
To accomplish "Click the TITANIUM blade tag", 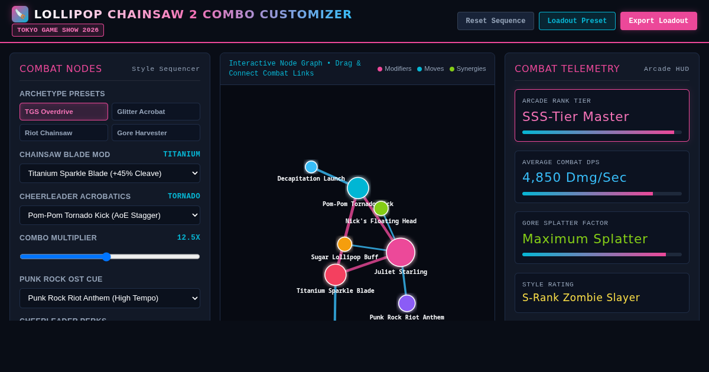I will coord(182,155).
